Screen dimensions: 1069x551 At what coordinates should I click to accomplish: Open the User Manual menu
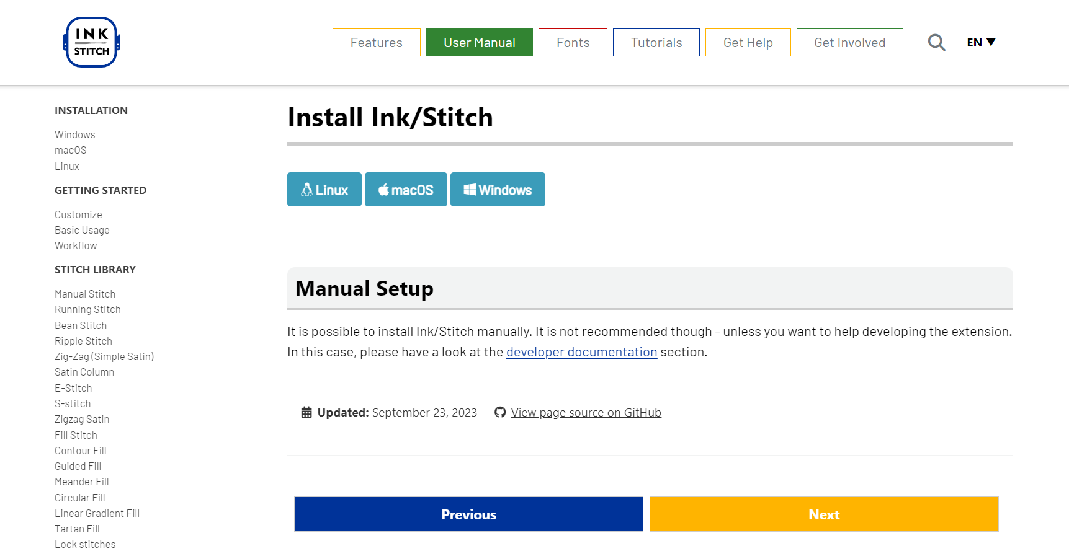coord(479,42)
